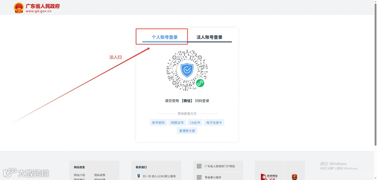Click 网站信息 footer heading
Image resolution: width=377 pixels, height=180 pixels.
pyautogui.click(x=79, y=167)
